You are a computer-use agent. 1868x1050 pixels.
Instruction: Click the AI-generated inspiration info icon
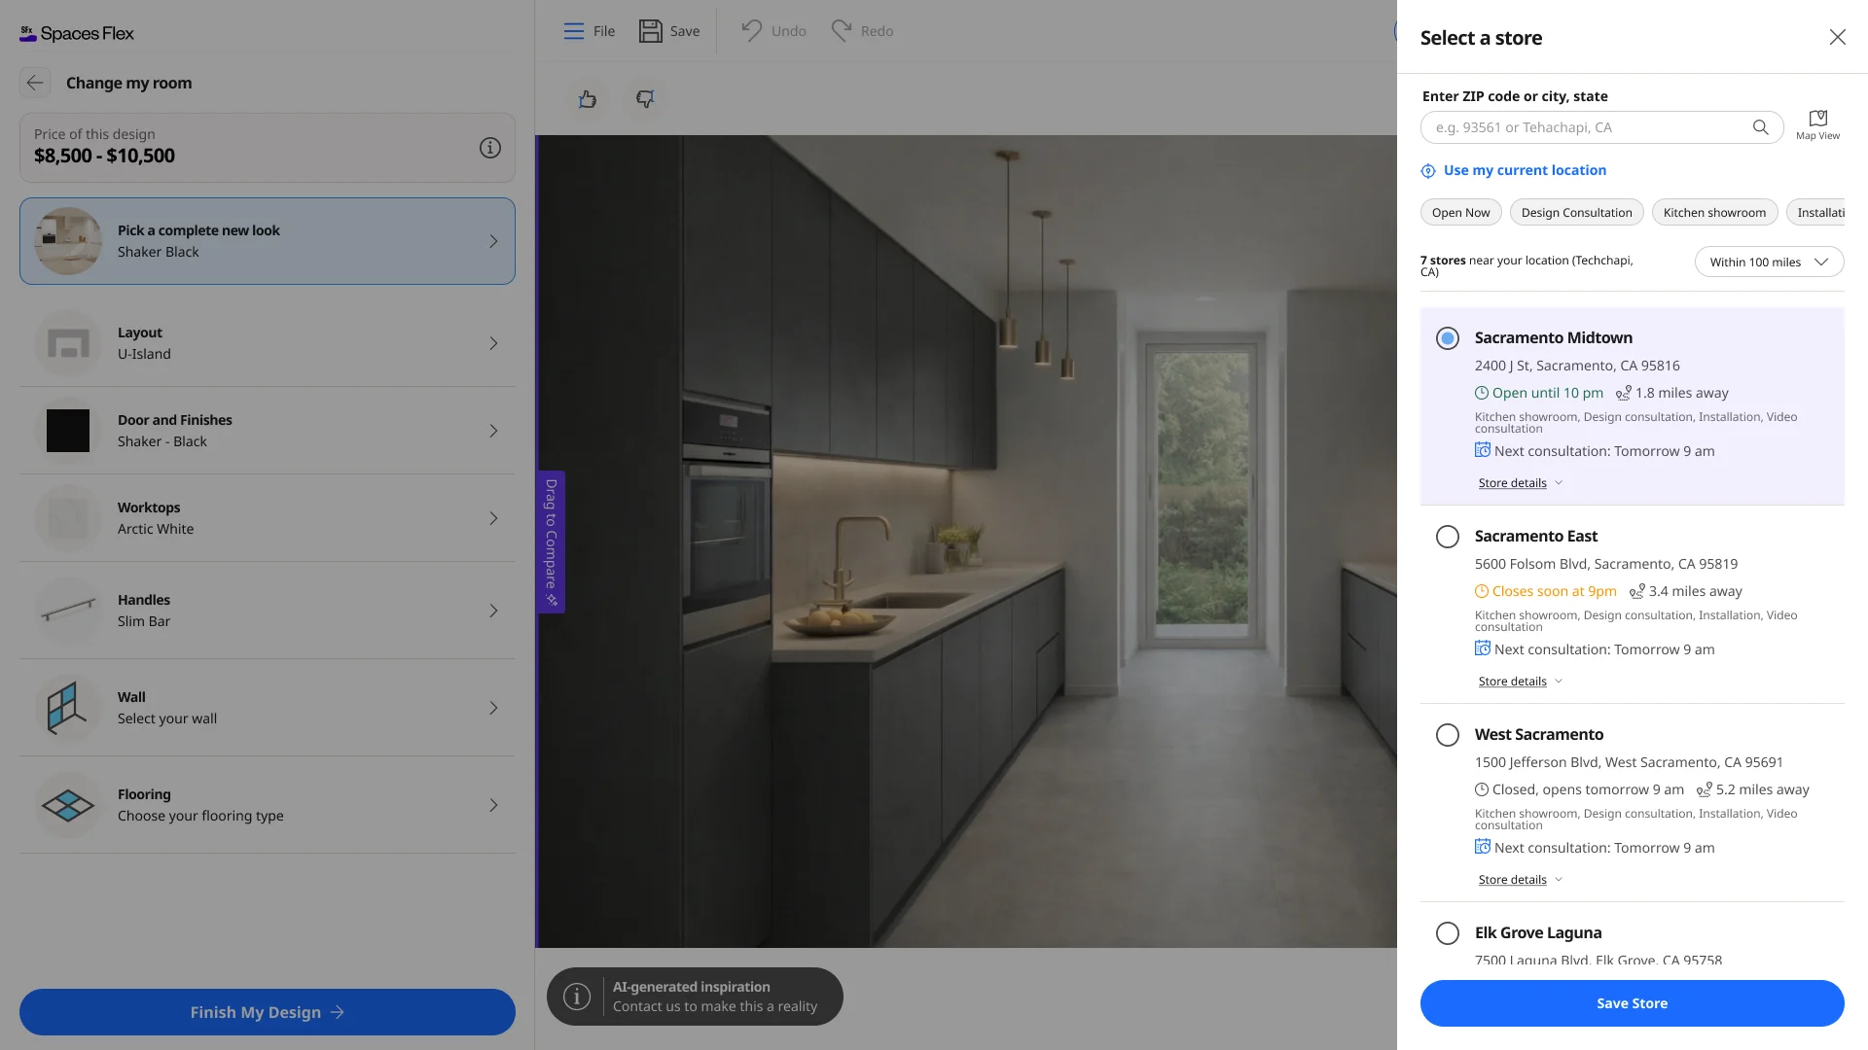click(577, 997)
